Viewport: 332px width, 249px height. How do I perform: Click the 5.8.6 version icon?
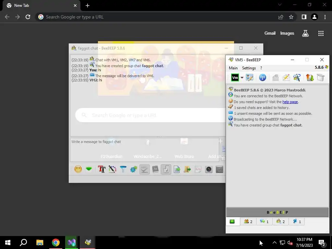point(326,67)
